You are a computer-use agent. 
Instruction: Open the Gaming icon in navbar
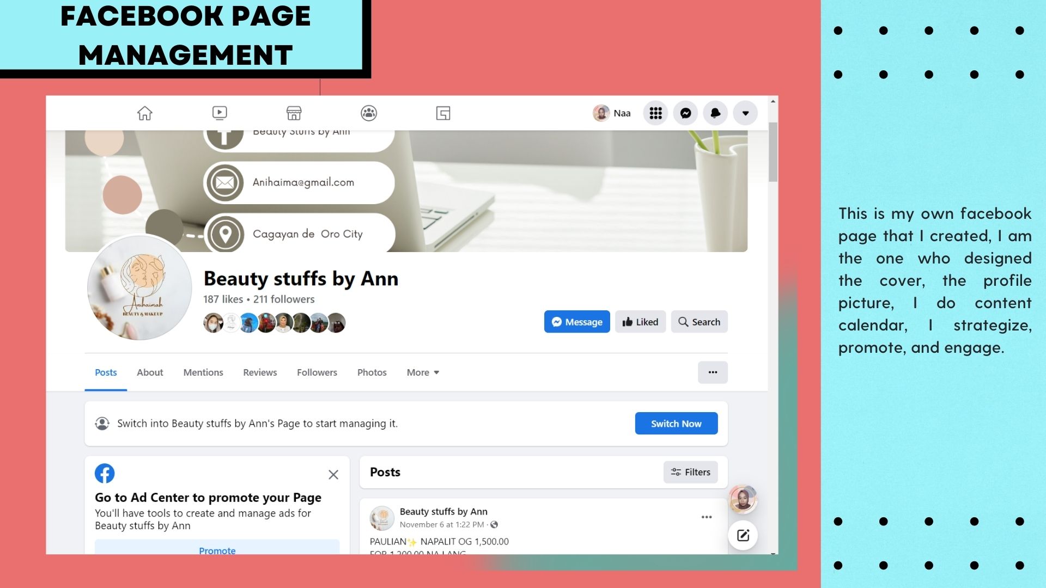443,113
